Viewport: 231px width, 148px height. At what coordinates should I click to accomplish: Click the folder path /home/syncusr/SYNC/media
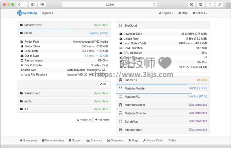[x=90, y=41]
